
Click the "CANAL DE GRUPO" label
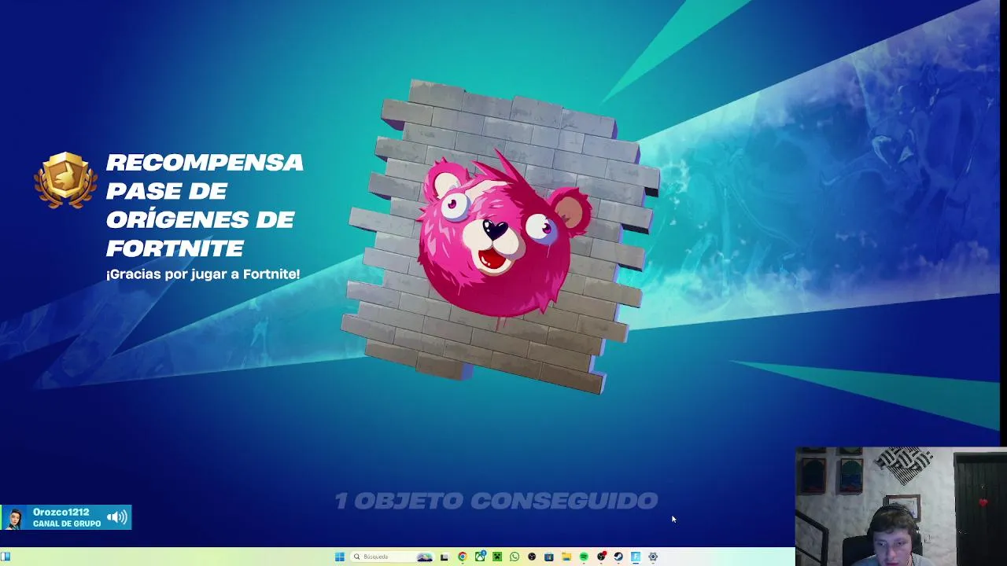click(67, 524)
